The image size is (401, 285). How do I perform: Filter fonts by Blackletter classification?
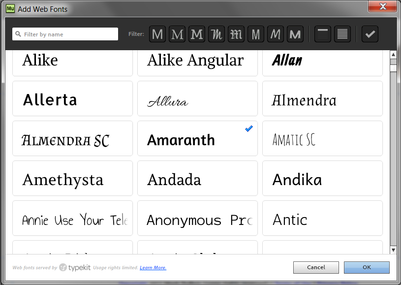coord(236,34)
